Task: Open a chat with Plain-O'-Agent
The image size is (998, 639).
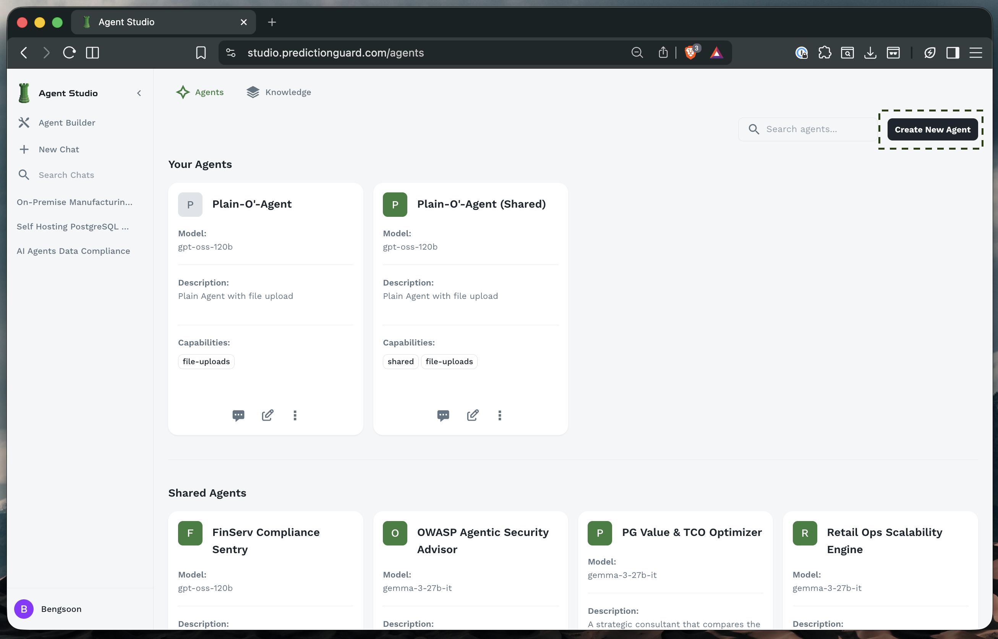Action: [239, 415]
